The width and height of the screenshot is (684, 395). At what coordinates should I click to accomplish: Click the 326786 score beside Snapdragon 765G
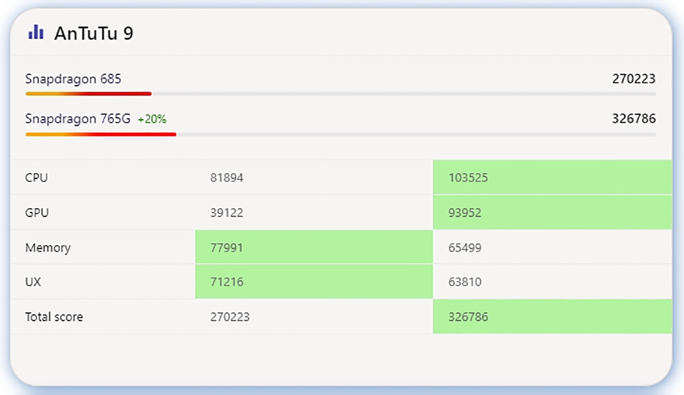click(x=633, y=119)
